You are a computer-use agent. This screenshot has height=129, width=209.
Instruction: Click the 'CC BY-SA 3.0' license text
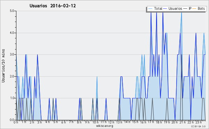coord(198,126)
